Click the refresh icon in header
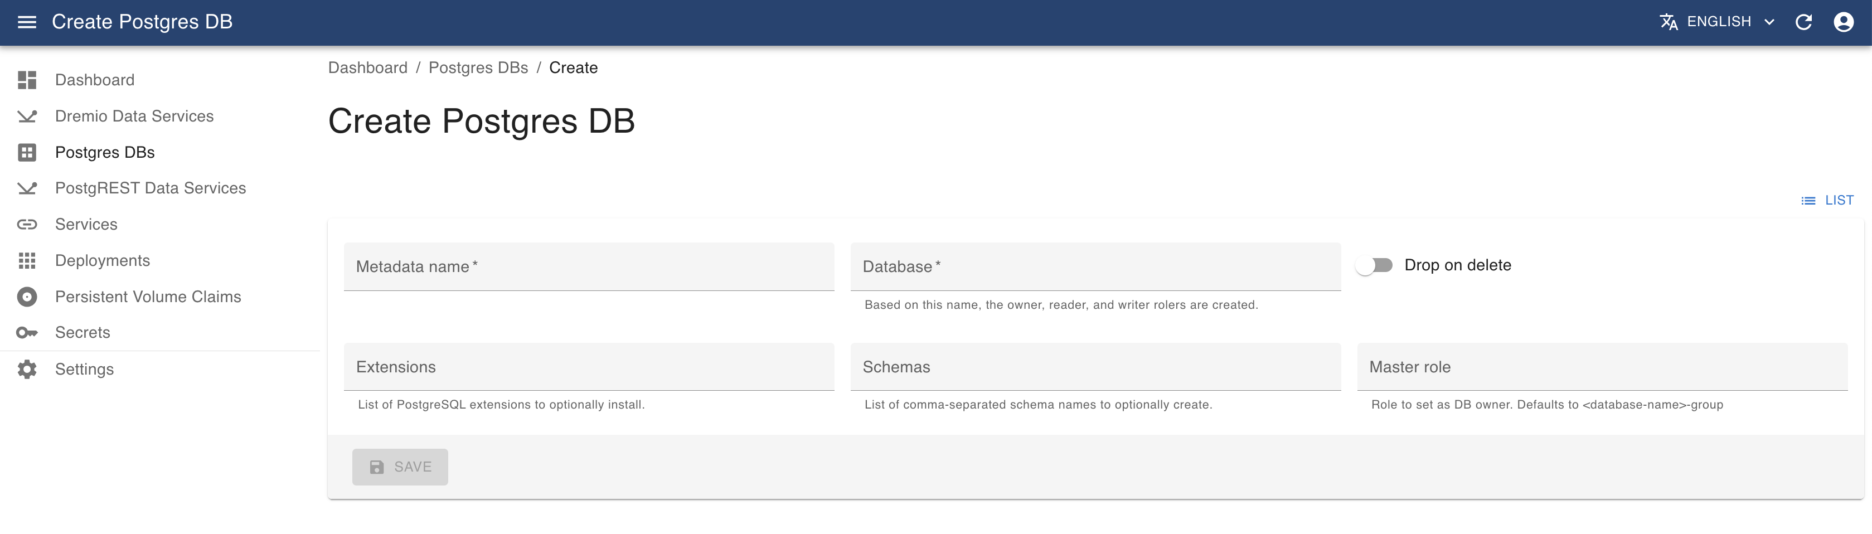This screenshot has width=1872, height=534. click(1803, 22)
